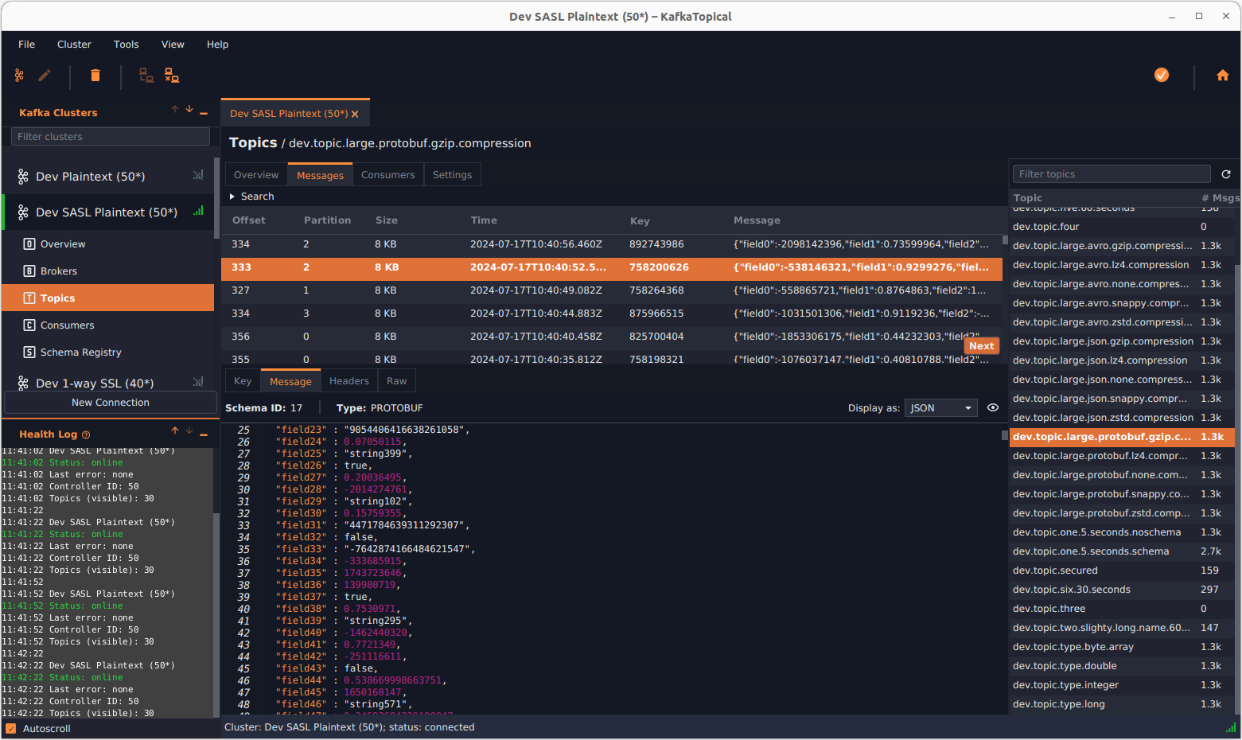Image resolution: width=1242 pixels, height=740 pixels.
Task: Select the Dev 1-way SSL (40*) cluster
Action: point(107,383)
